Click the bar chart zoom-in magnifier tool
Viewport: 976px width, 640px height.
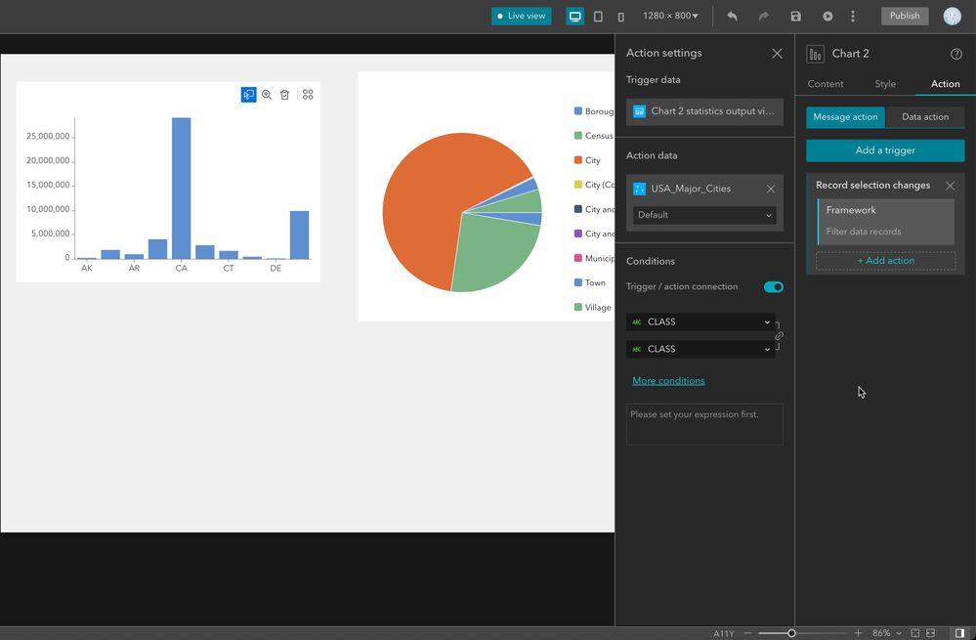pos(267,95)
